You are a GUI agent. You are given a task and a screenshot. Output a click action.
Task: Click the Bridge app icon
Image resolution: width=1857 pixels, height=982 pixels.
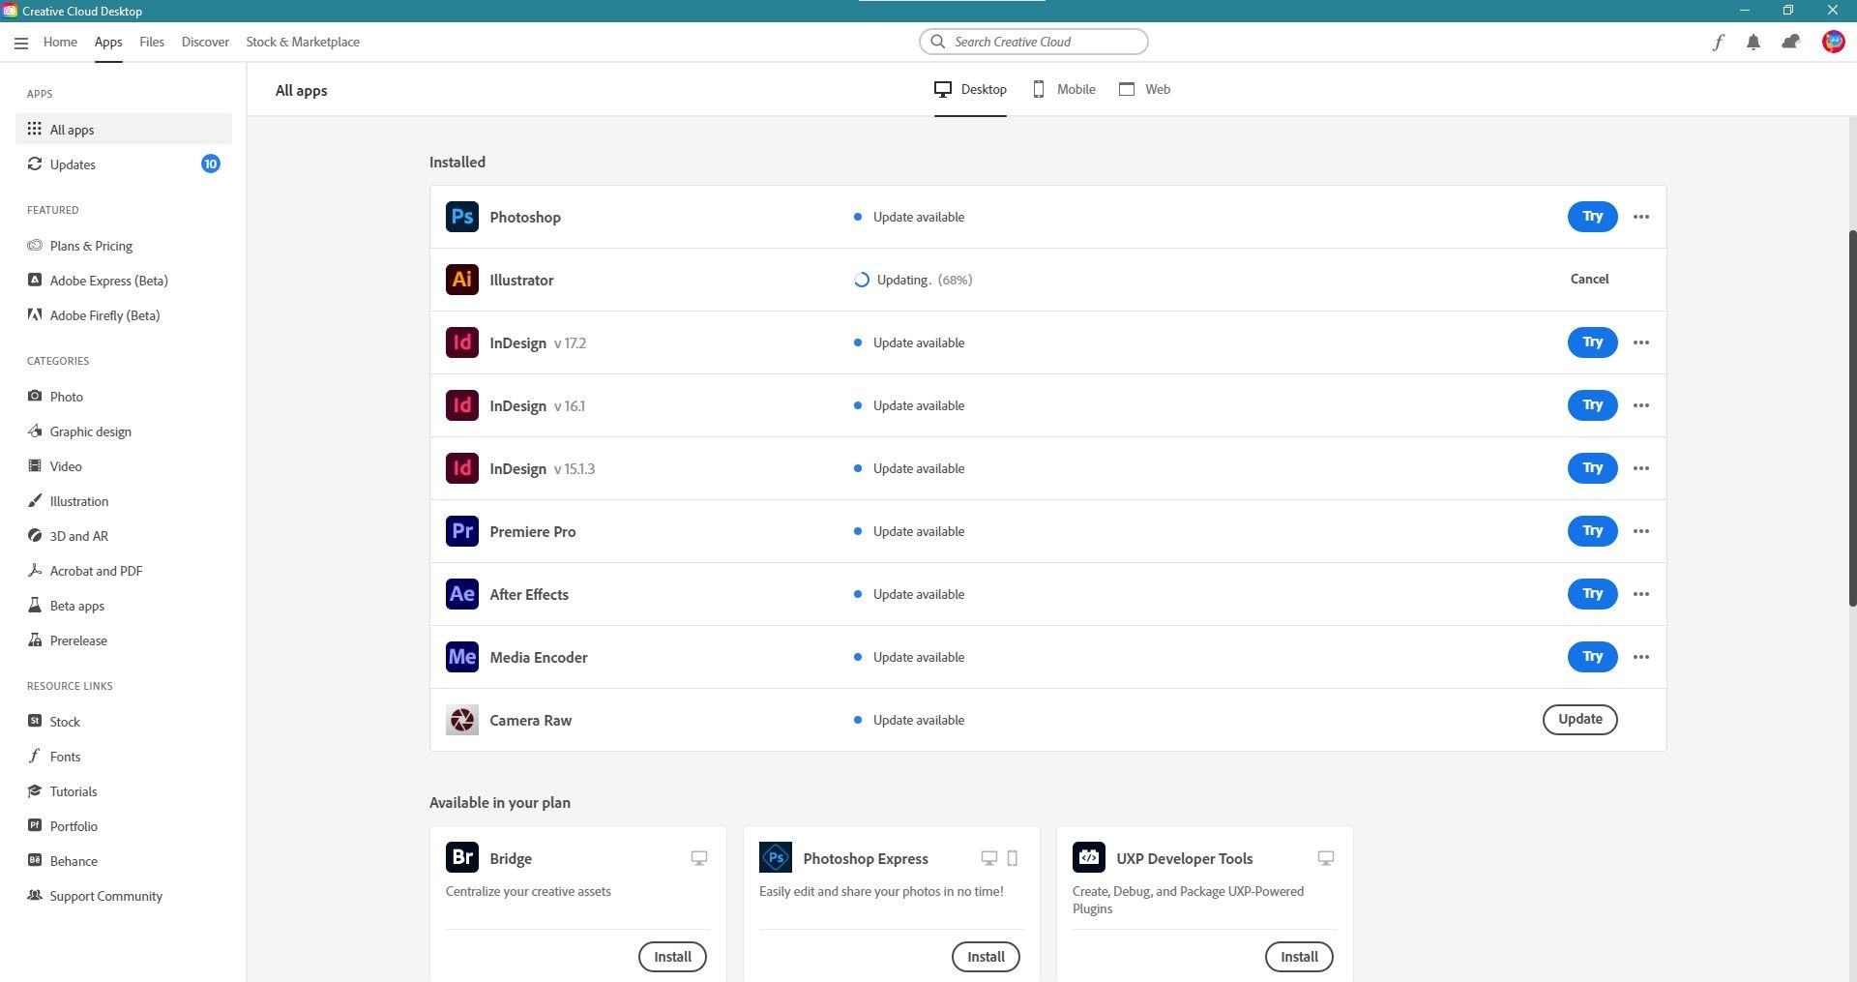pos(462,857)
